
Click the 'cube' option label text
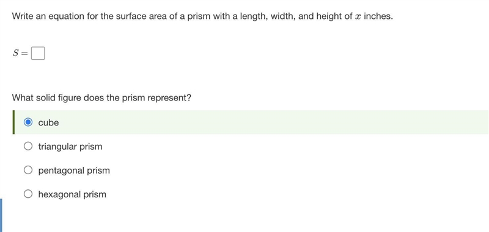click(48, 122)
